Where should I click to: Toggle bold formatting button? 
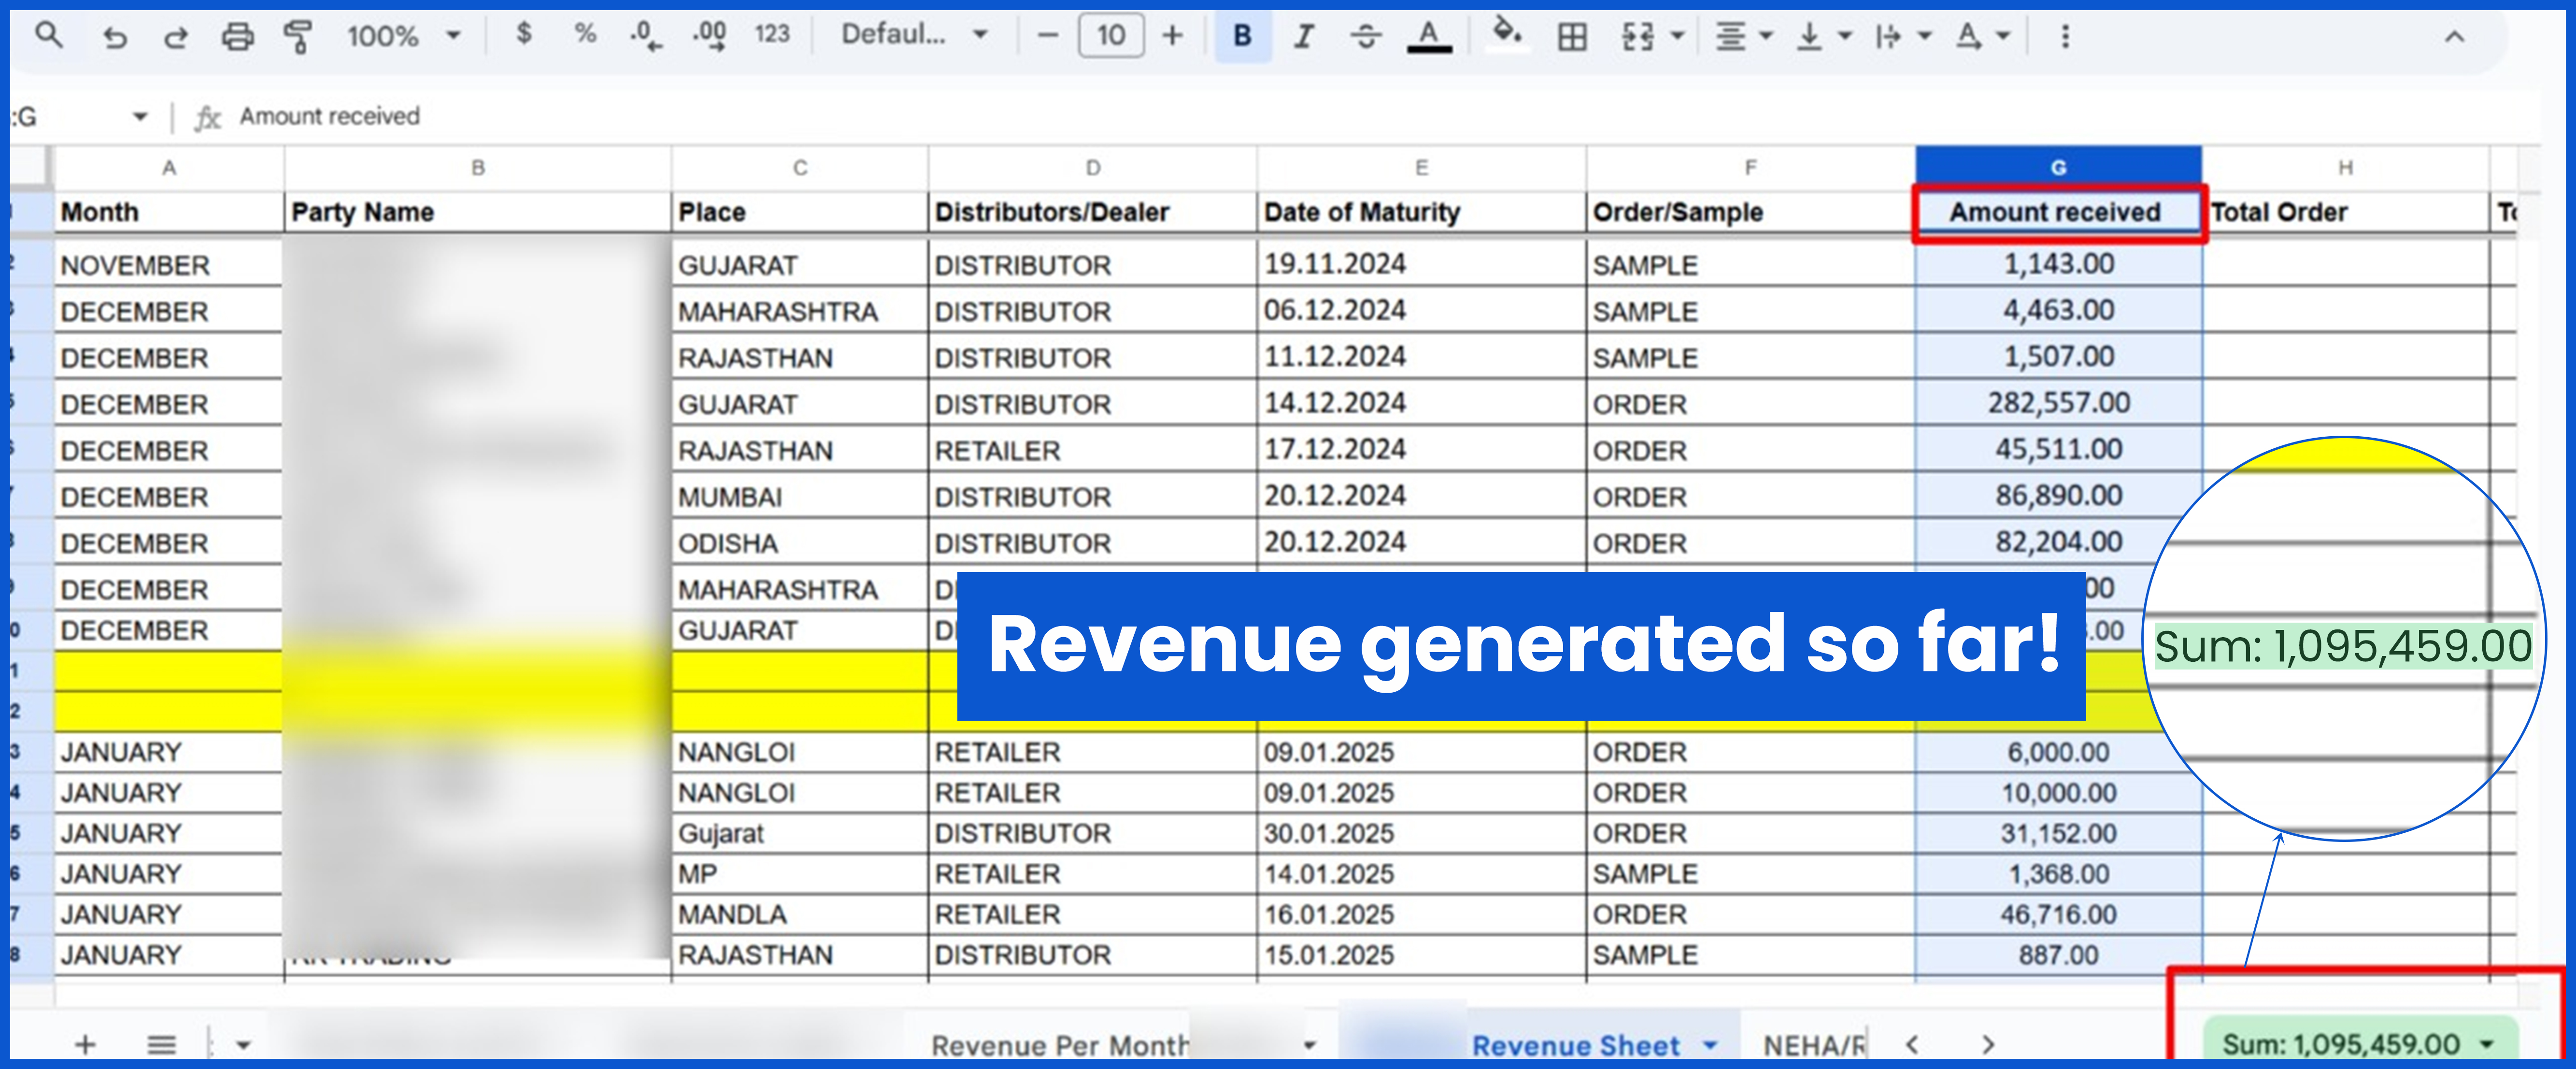point(1242,36)
